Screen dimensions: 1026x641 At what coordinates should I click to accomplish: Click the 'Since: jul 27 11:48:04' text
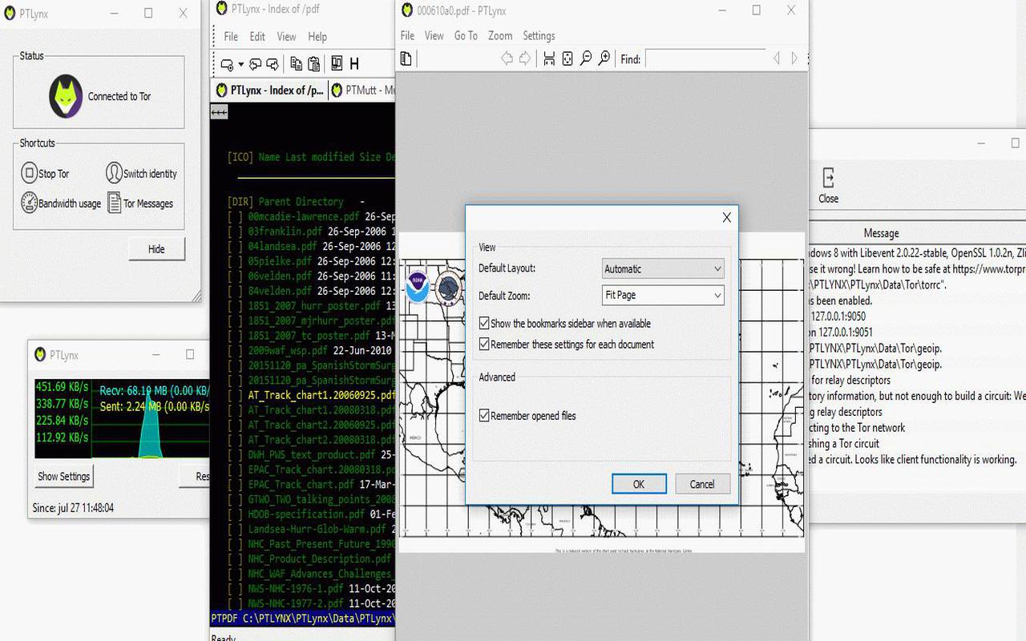(x=73, y=508)
